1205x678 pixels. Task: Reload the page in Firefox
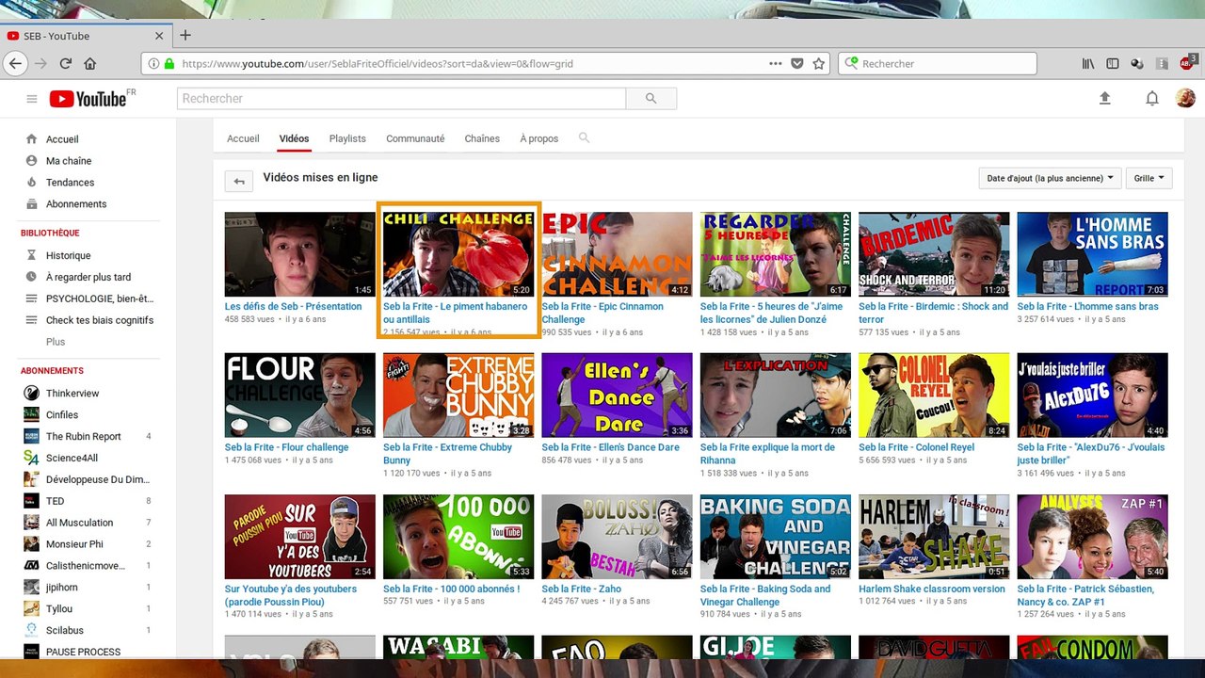click(x=66, y=63)
